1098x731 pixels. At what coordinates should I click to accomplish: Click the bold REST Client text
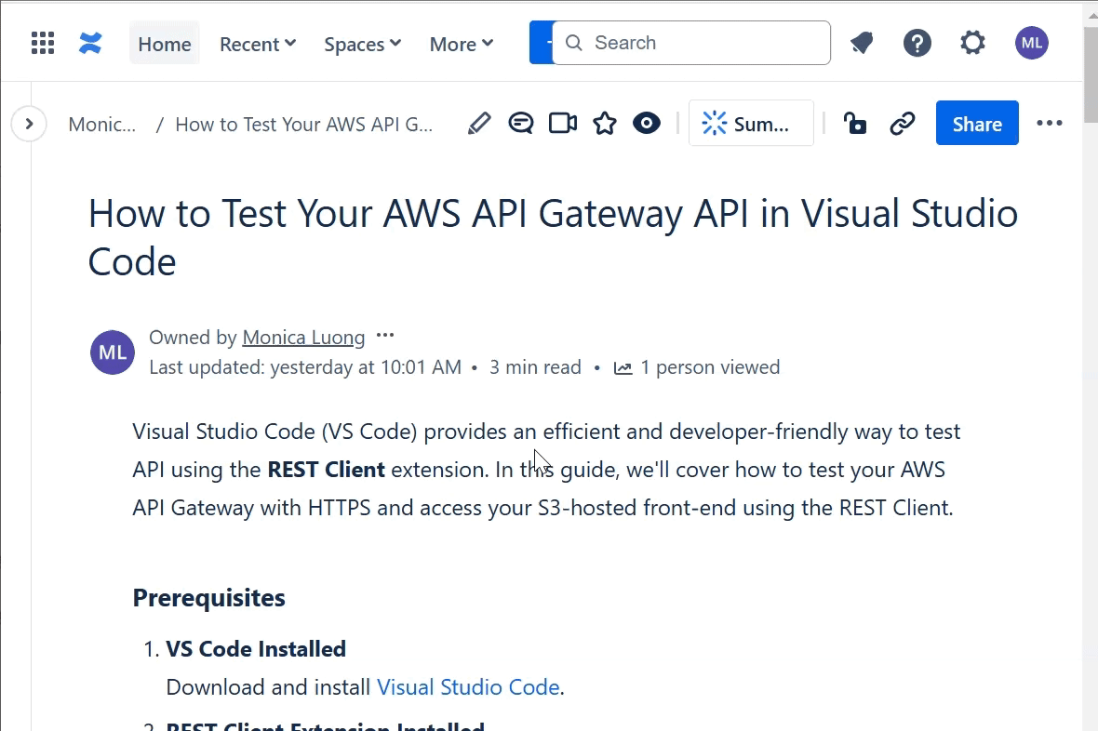[327, 469]
